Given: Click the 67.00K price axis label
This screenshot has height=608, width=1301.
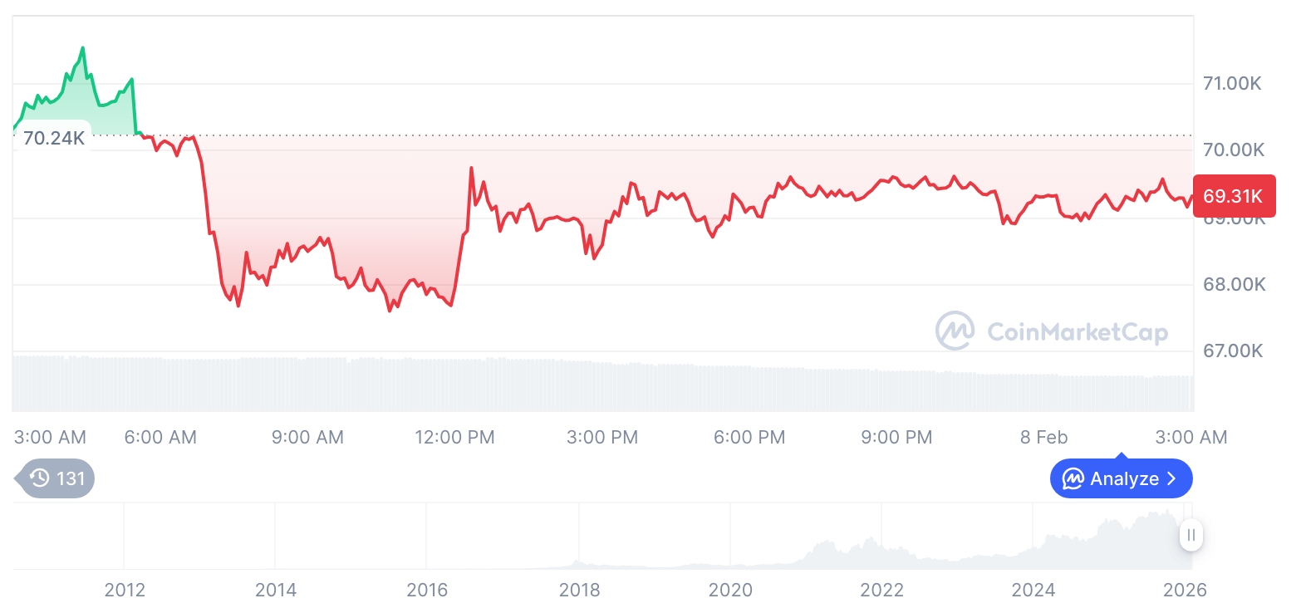Looking at the screenshot, I should 1233,351.
